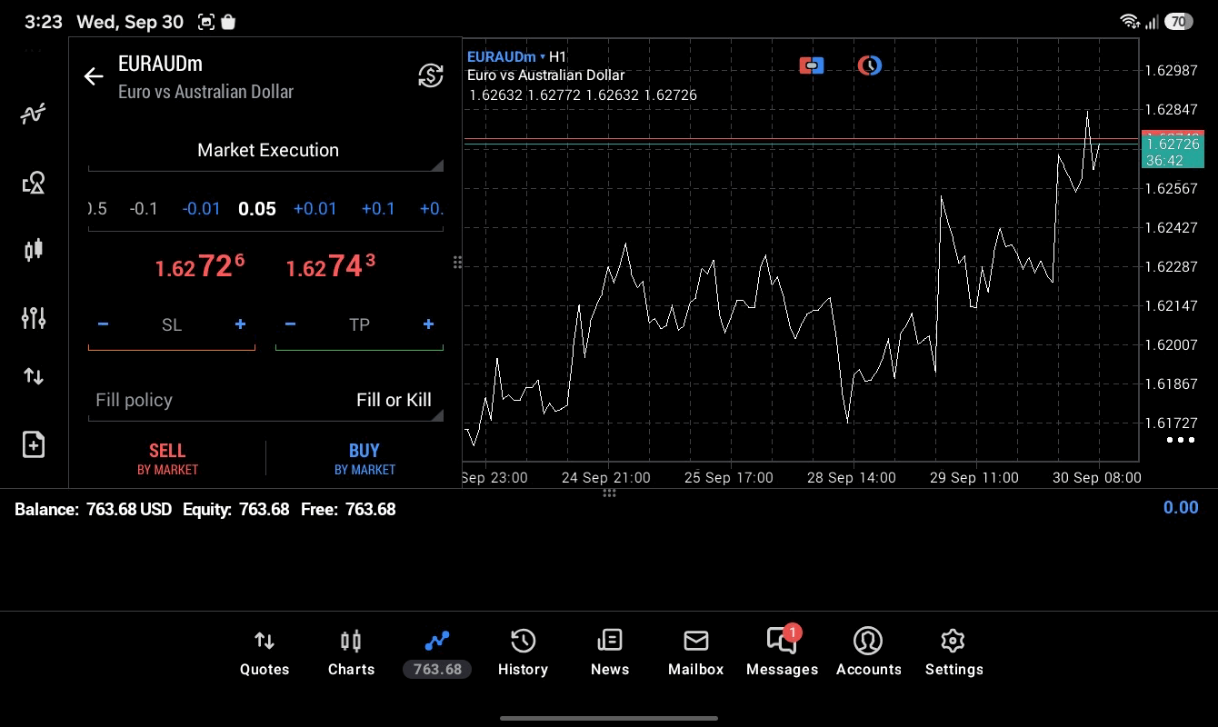1218x727 pixels.
Task: Open the Trade tab showing 763.68
Action: tap(437, 653)
